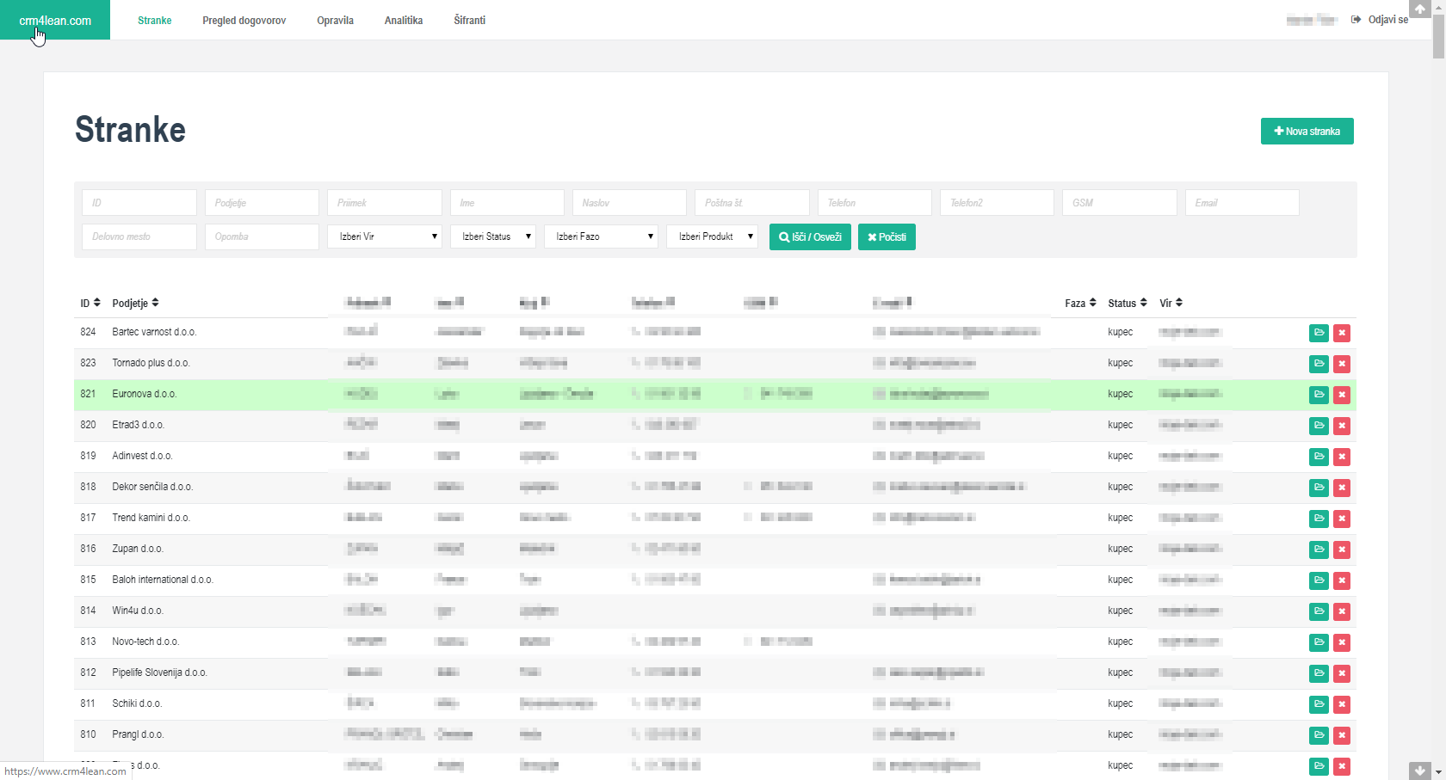Viewport: 1446px width, 780px height.
Task: Expand the Izberi Produkt dropdown
Action: click(712, 236)
